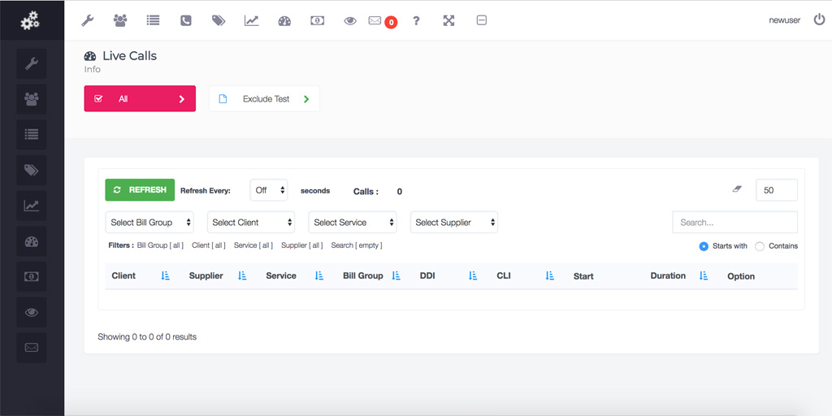Click the wrench icon in top toolbar
The image size is (832, 416).
pos(88,20)
